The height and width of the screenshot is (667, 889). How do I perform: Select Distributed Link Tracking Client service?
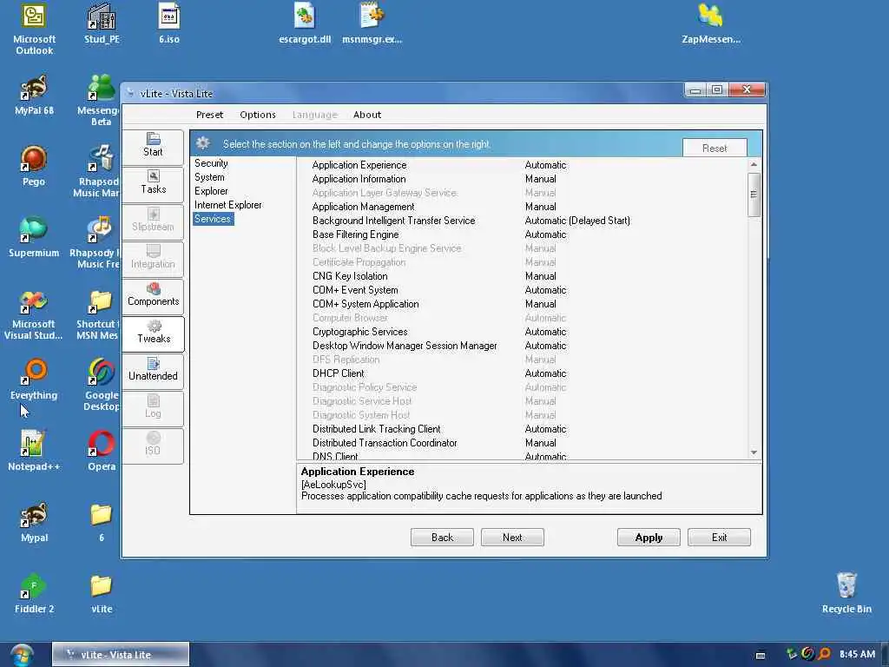522,429
